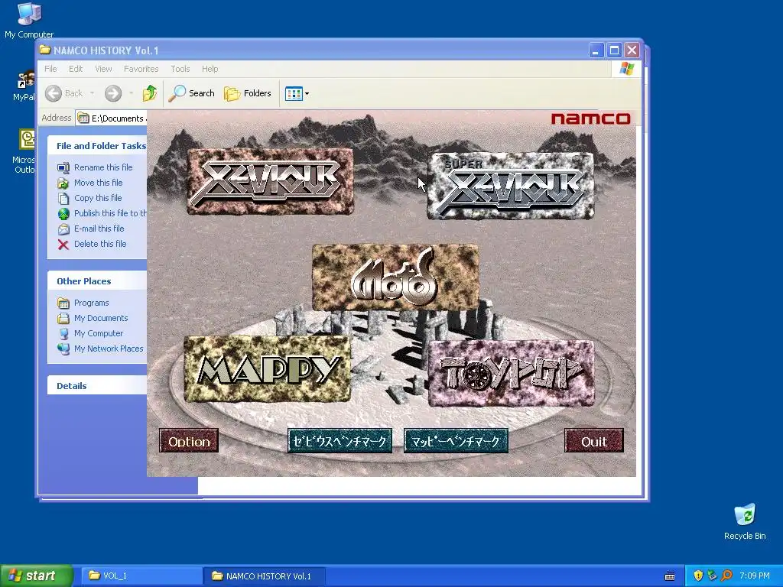Expand the Back history dropdown arrow

click(x=92, y=93)
